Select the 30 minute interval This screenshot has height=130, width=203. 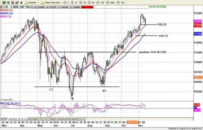(83, 2)
